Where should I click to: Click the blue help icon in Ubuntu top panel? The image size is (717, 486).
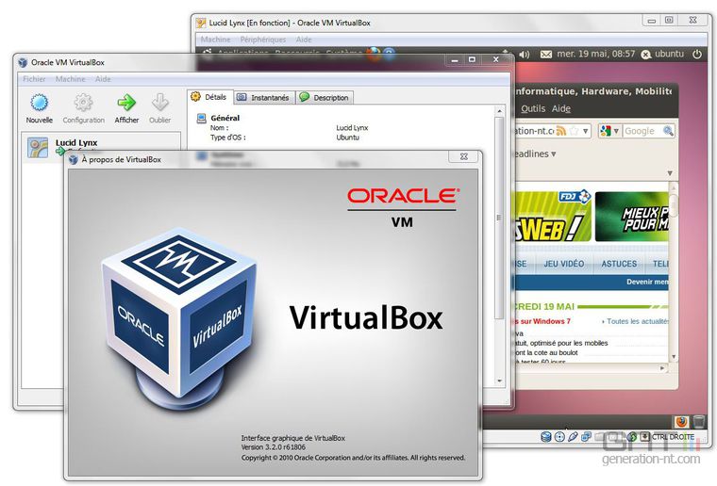(x=389, y=55)
